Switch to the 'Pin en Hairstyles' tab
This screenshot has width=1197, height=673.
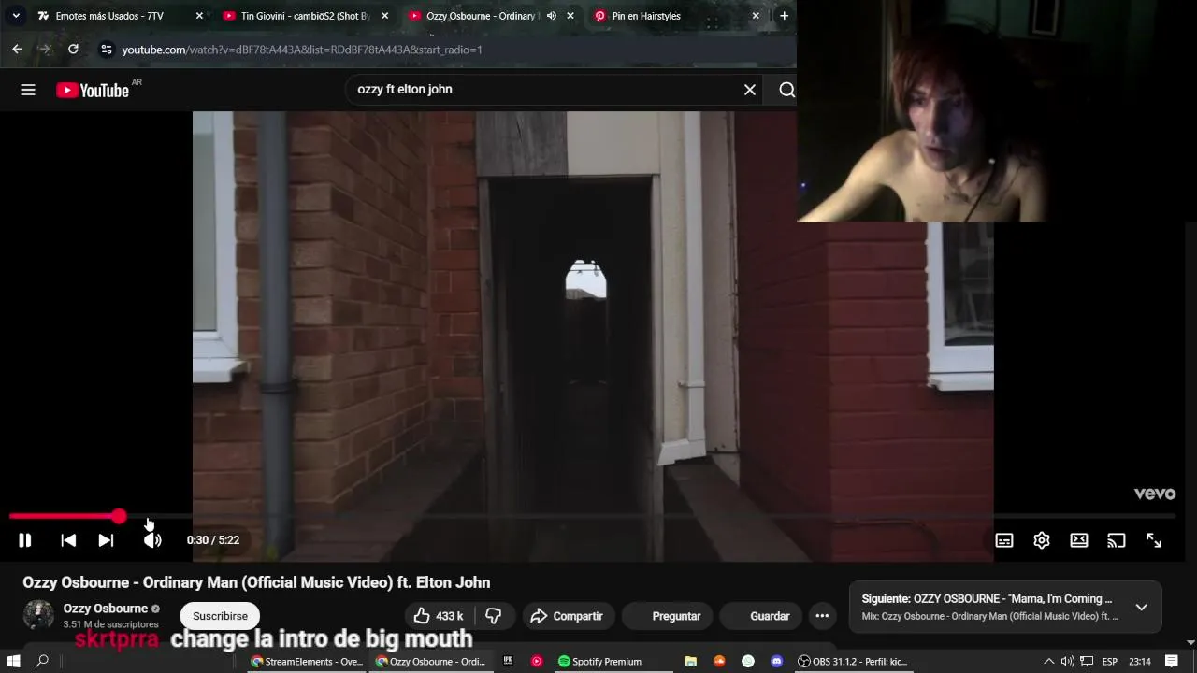(646, 16)
